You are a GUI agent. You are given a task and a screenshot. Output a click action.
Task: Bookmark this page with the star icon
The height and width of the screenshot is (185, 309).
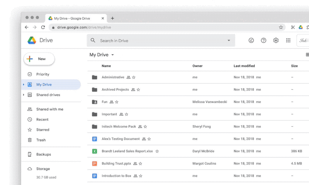coord(281,27)
